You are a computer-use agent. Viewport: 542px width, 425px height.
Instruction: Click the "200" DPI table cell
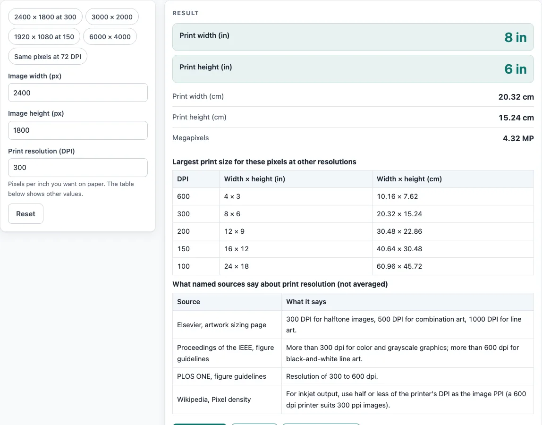[x=196, y=231]
